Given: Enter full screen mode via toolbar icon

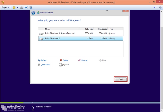Looking at the screenshot, I should click(x=26, y=7).
